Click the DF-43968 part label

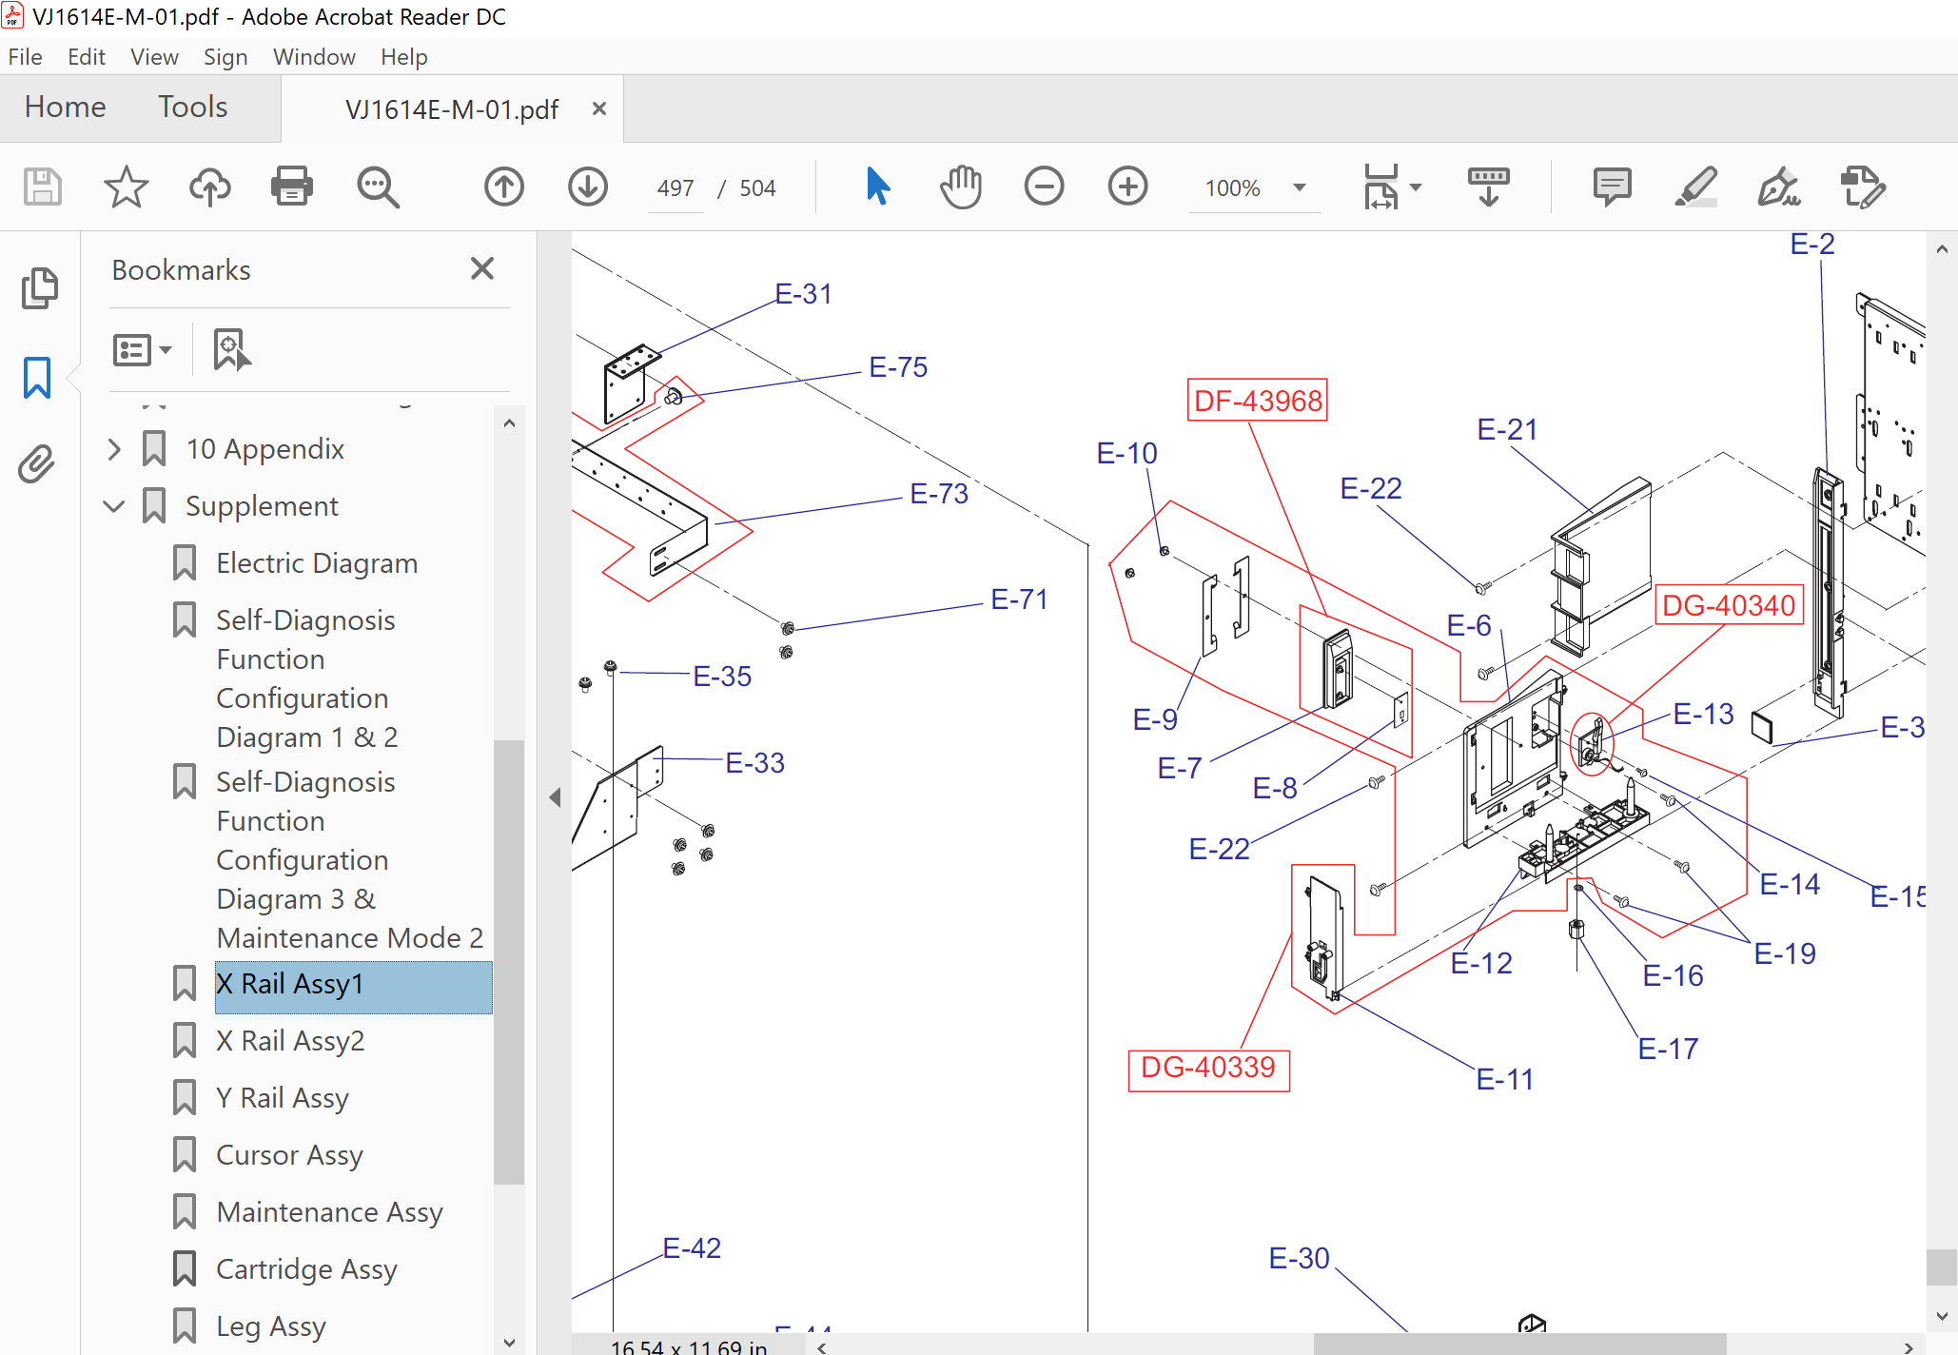[1258, 401]
